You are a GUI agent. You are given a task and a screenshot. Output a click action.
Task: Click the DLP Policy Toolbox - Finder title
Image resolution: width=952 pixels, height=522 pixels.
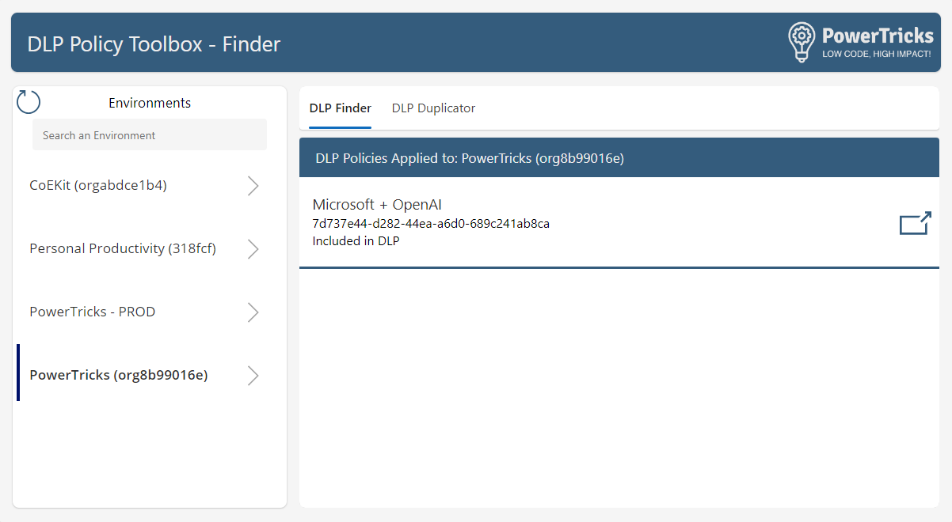154,44
